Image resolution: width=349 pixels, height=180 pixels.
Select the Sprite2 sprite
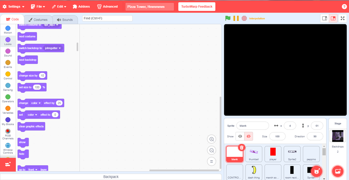(292, 154)
